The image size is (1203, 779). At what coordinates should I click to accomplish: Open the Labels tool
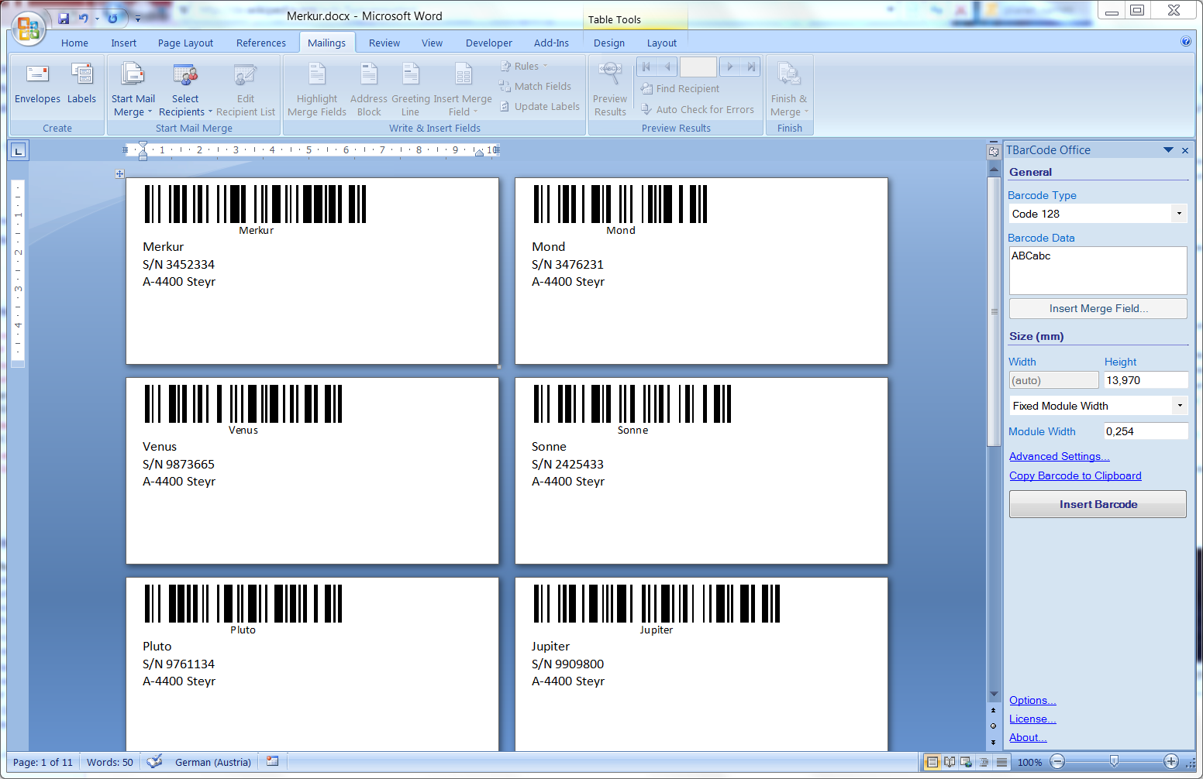pyautogui.click(x=81, y=84)
